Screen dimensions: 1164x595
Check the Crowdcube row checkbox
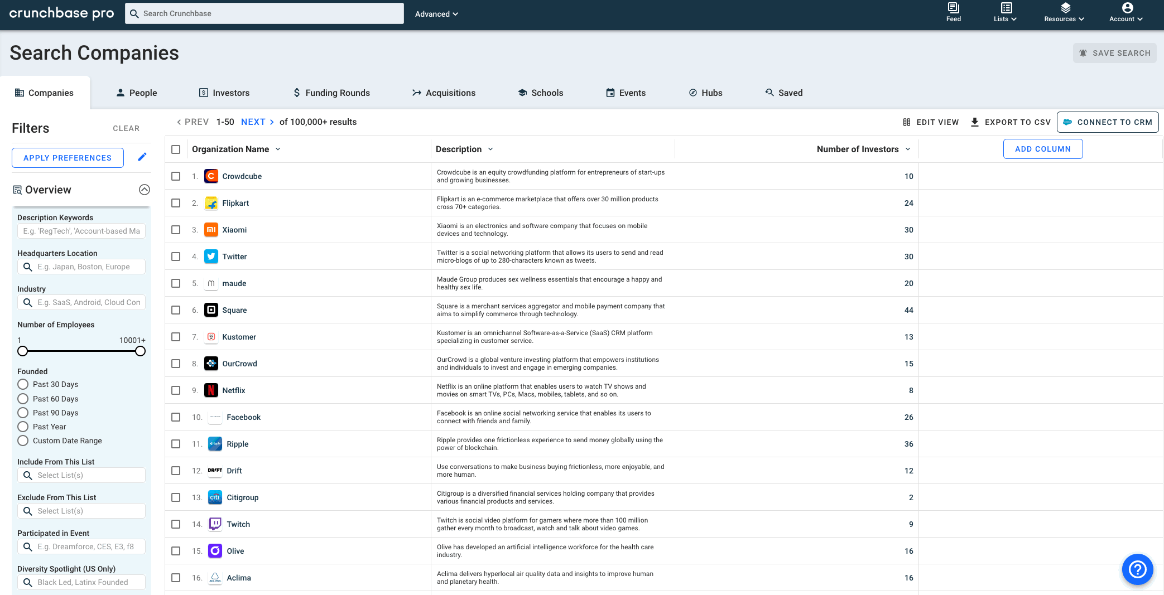(176, 176)
